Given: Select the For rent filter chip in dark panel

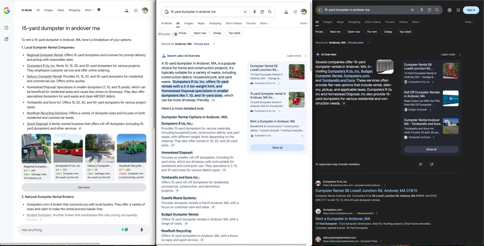Looking at the screenshot, I should click(372, 32).
